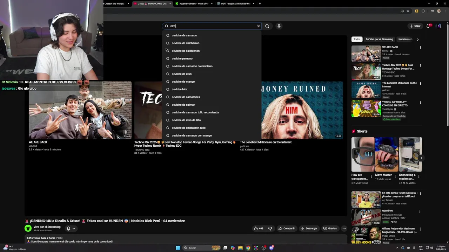Click the search magnifier button
This screenshot has width=449, height=252.
click(x=267, y=26)
